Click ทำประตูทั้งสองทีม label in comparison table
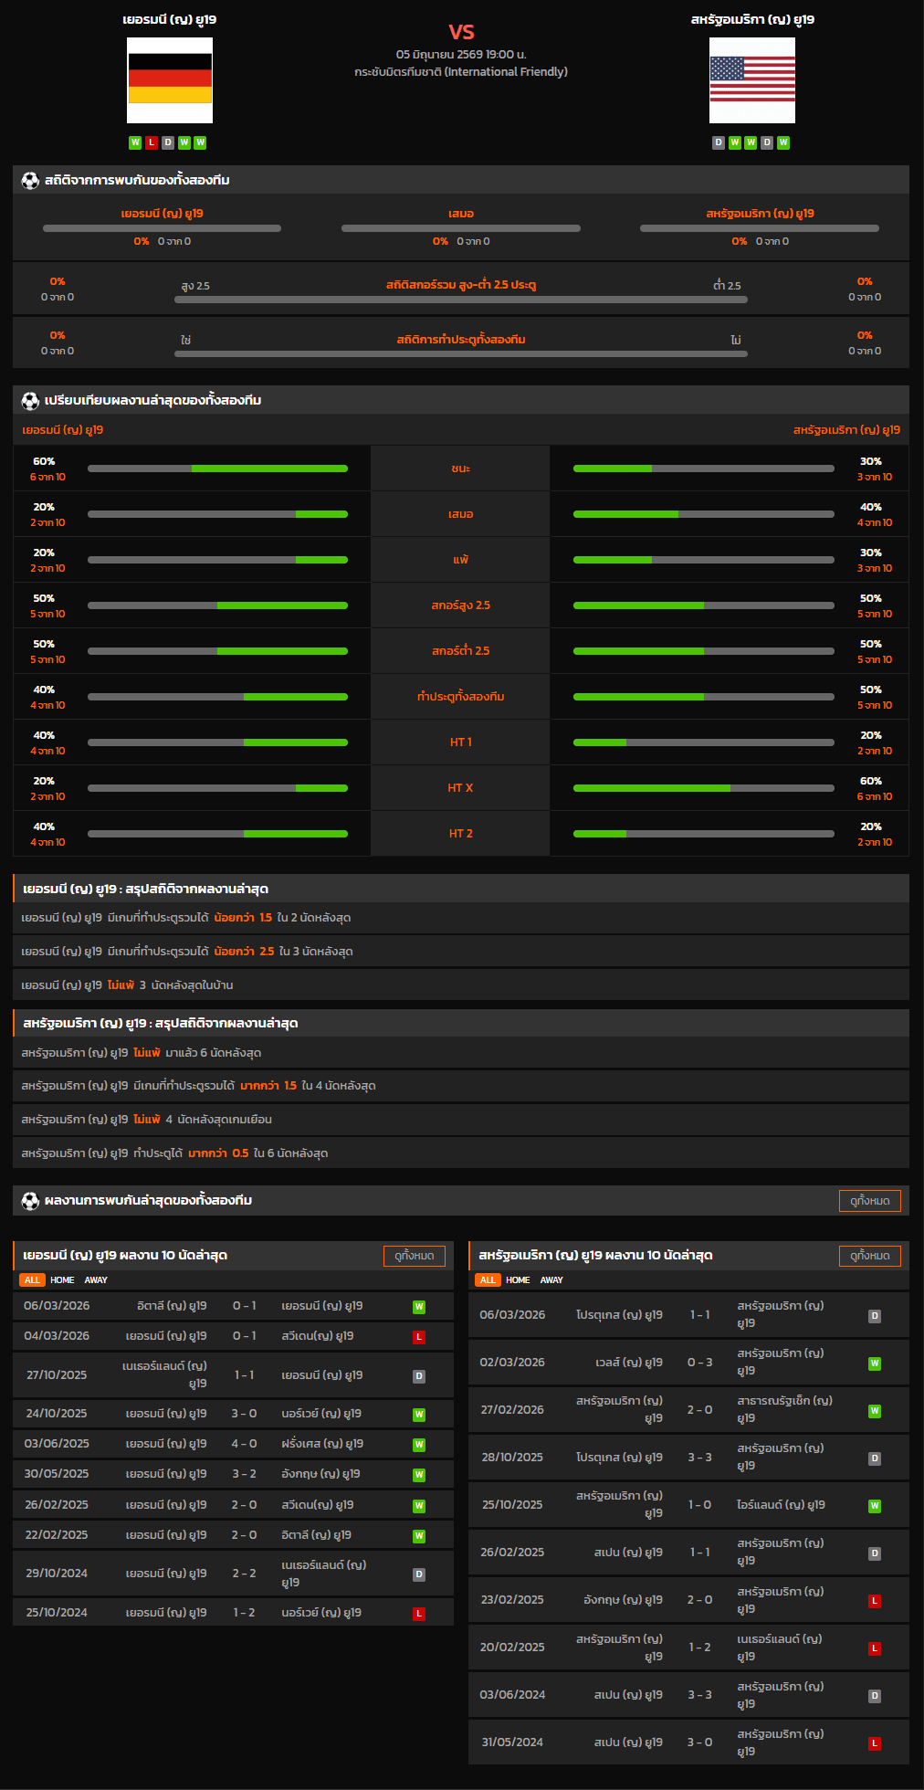 461,697
